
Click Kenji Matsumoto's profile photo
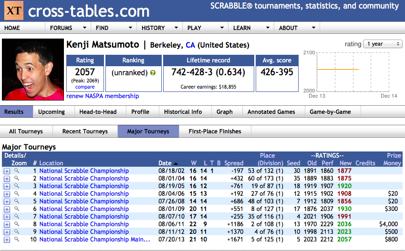tap(33, 70)
